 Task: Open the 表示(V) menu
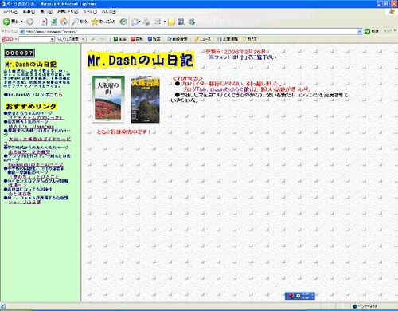(x=46, y=12)
